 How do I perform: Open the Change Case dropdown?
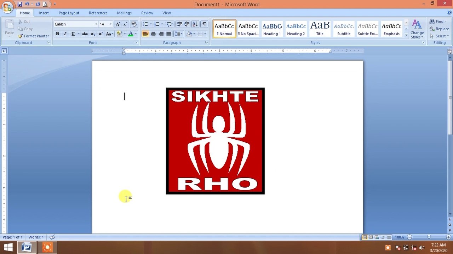coord(110,34)
